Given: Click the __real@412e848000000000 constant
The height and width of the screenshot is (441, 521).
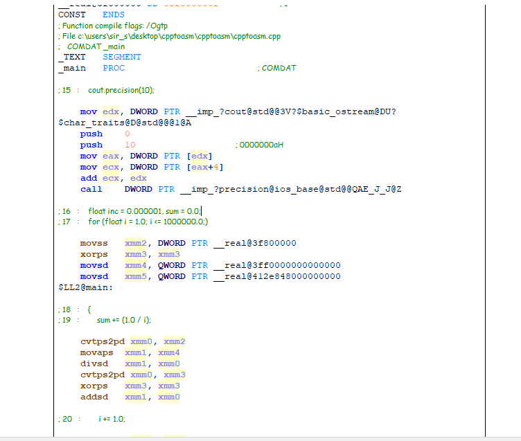Looking at the screenshot, I should [277, 277].
